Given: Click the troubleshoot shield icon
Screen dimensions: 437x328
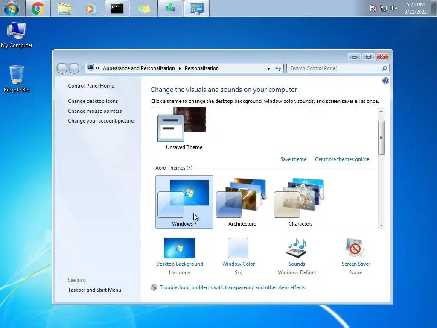Looking at the screenshot, I should coord(154,287).
